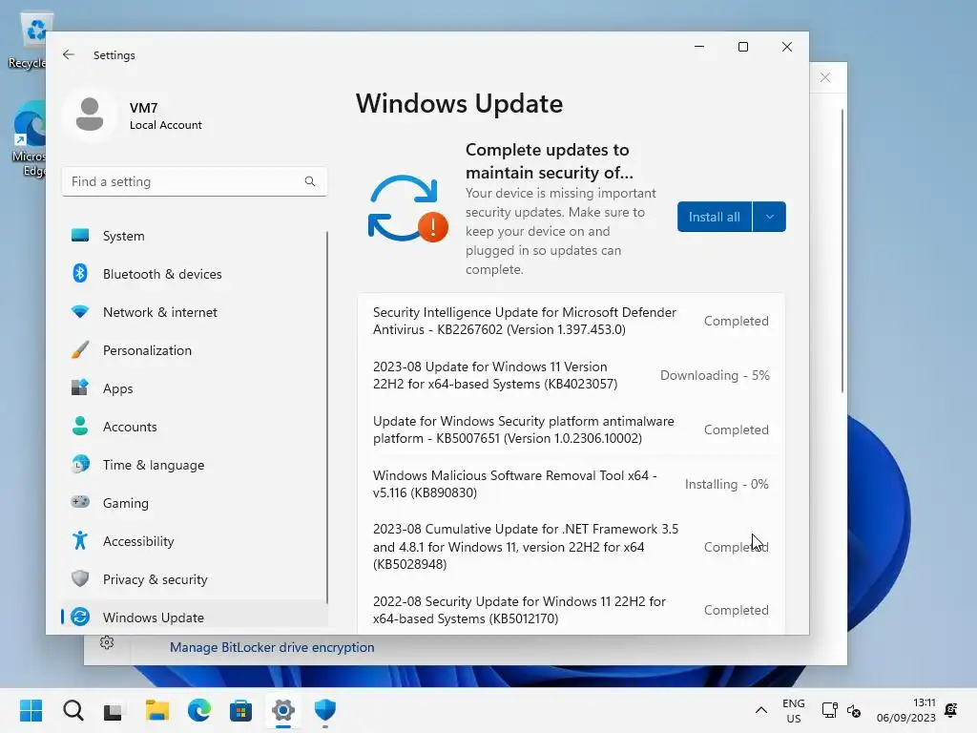Open Bluetooth & devices settings
Image resolution: width=977 pixels, height=733 pixels.
click(195, 274)
